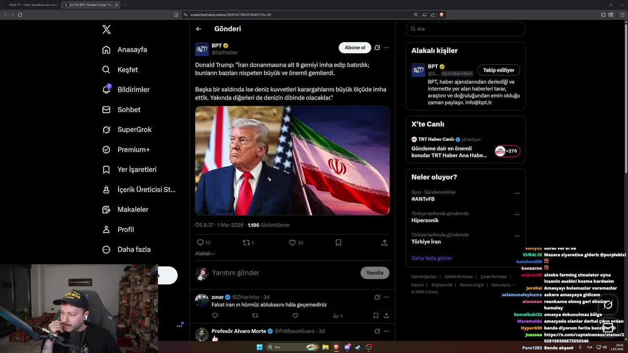
Task: Click the Yanıtla button
Action: [x=375, y=273]
